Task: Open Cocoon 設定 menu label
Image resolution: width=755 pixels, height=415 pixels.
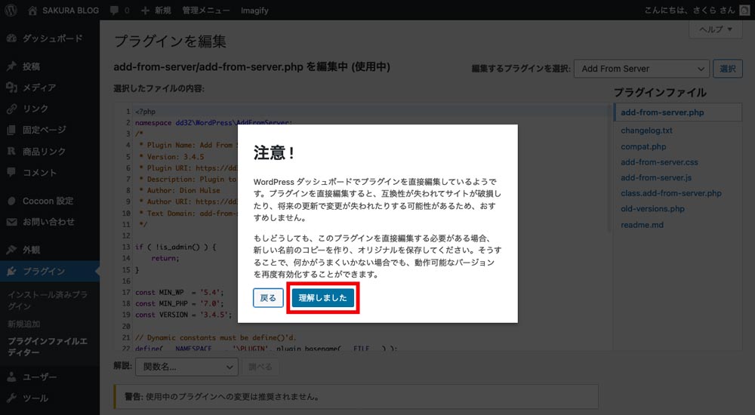Action: (x=48, y=201)
